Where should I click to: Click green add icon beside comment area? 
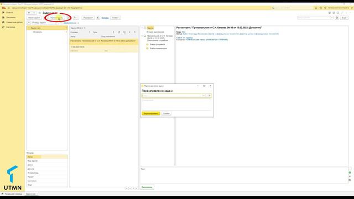click(x=350, y=172)
